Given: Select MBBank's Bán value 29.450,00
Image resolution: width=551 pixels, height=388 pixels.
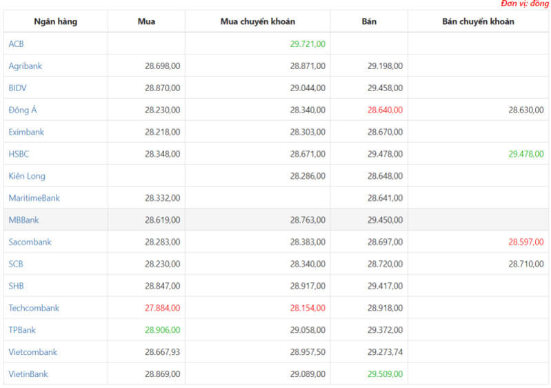Looking at the screenshot, I should click(385, 220).
